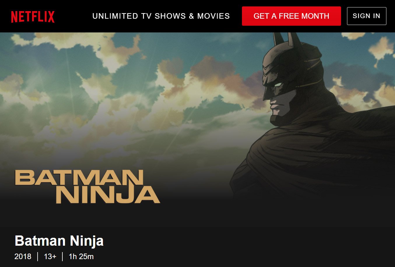Click the word BATMAN in the gold logo

(x=79, y=178)
